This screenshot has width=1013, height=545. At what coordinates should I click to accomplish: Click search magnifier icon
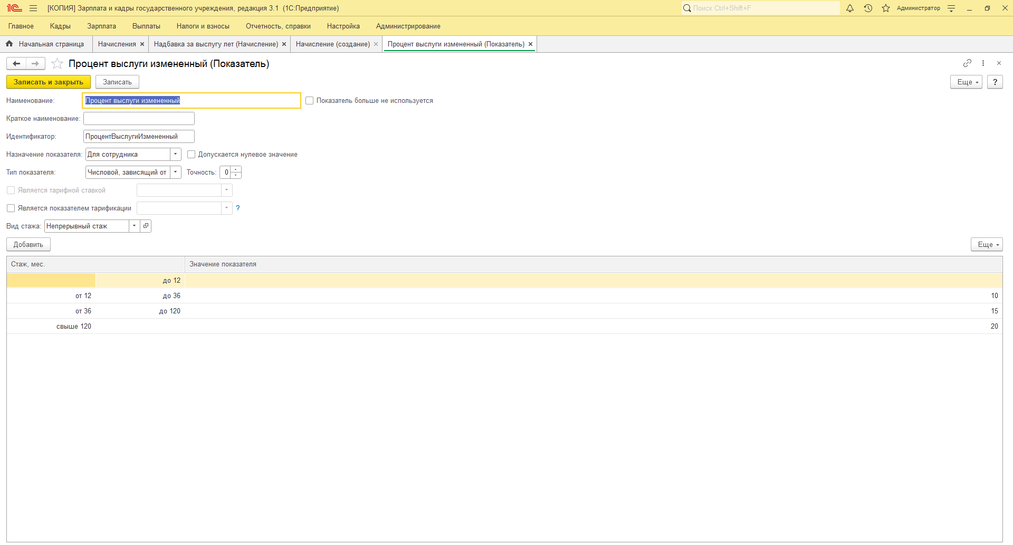[x=687, y=8]
